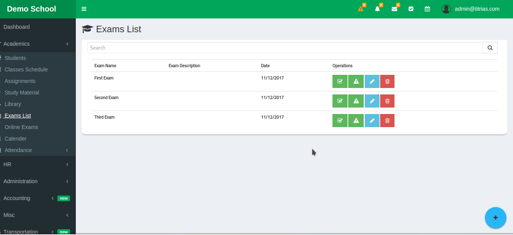The image size is (513, 235).
Task: Click the Exam Description column header
Action: click(184, 66)
